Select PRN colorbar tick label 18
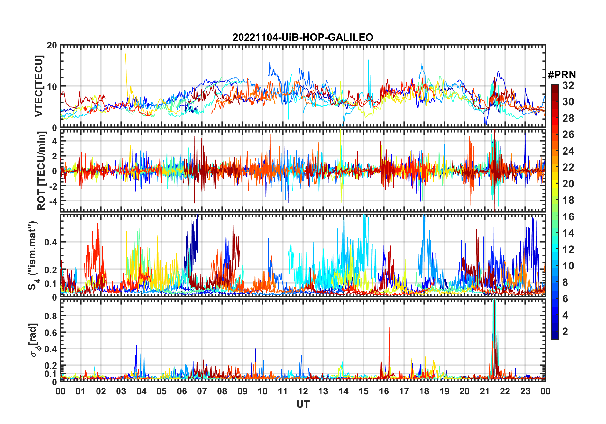The image size is (606, 424). 568,200
